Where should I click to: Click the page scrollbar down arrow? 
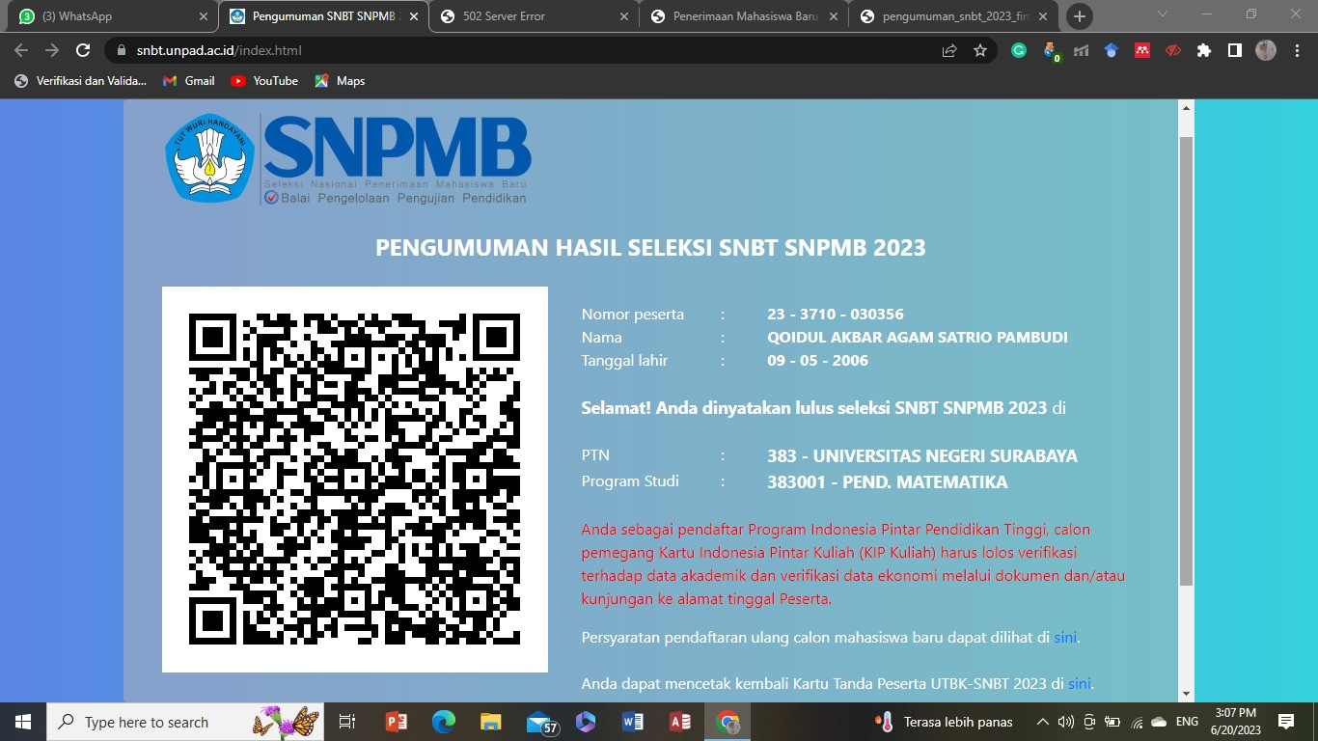pyautogui.click(x=1187, y=694)
